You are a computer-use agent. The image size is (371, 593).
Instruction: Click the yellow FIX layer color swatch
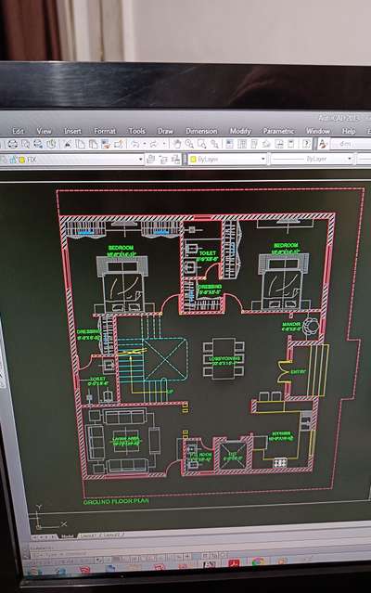pyautogui.click(x=22, y=160)
